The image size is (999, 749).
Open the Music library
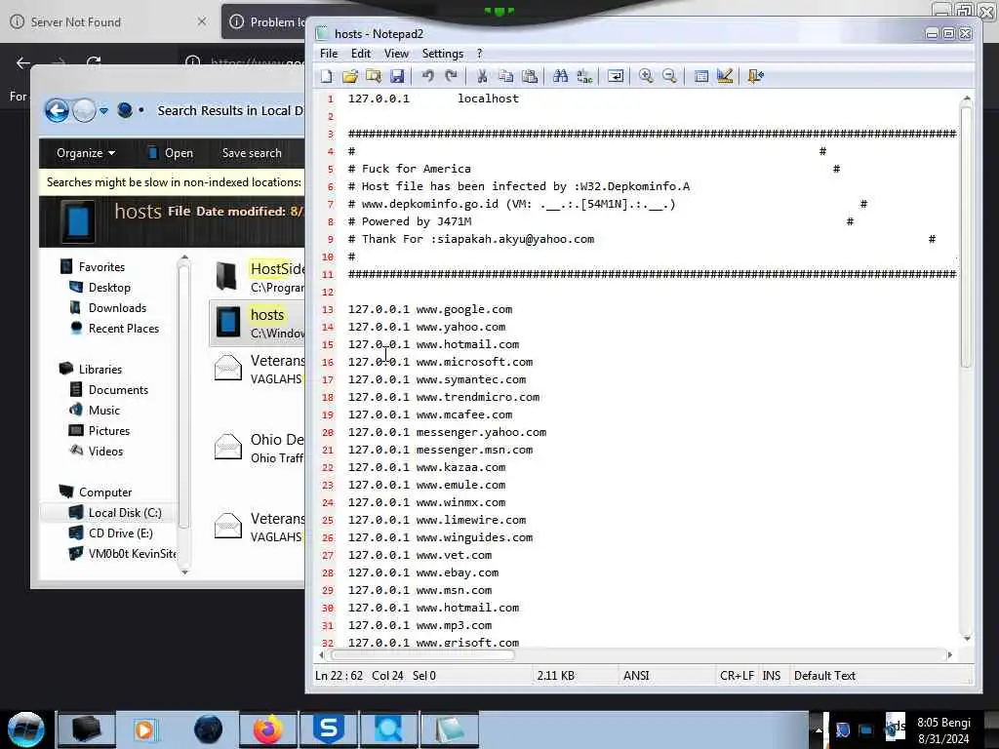(103, 411)
